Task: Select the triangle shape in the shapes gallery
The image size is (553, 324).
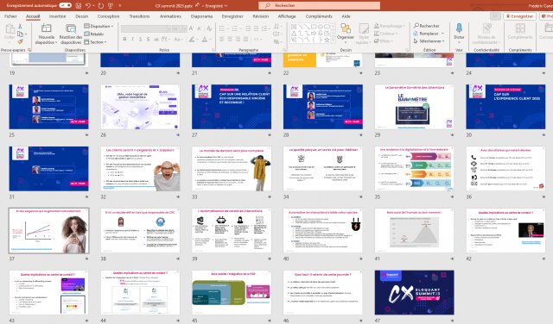Action: coord(294,34)
